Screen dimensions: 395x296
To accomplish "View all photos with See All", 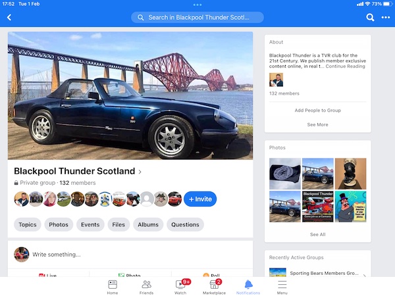I will click(317, 234).
